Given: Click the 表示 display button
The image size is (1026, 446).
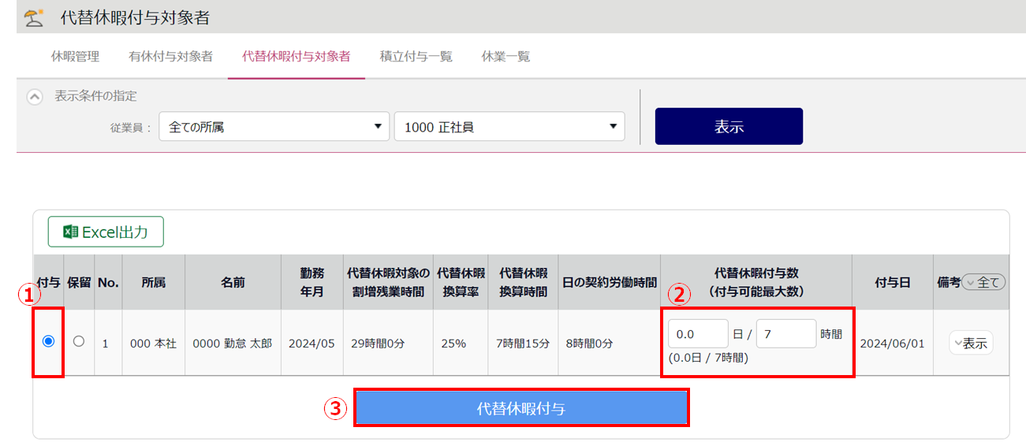Looking at the screenshot, I should [729, 126].
